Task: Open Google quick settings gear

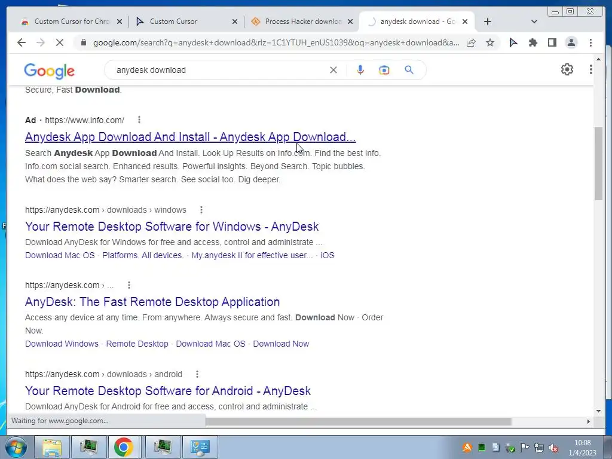Action: pos(567,69)
